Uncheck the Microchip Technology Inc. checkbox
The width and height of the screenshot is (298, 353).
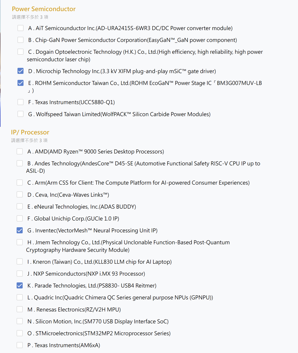click(20, 71)
